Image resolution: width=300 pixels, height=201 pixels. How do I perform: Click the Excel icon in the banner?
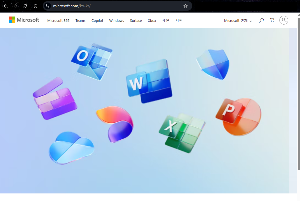182,133
